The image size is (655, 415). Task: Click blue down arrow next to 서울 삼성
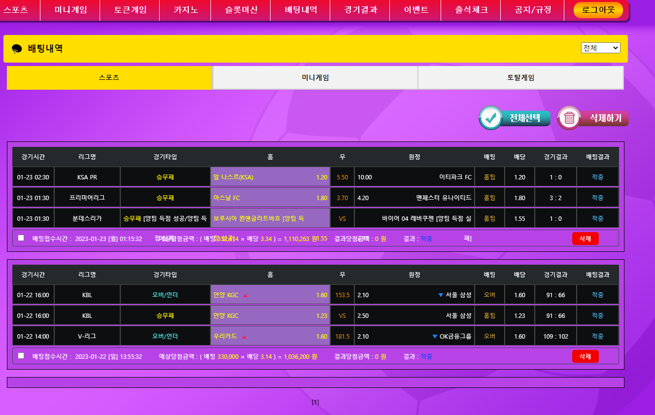(441, 295)
